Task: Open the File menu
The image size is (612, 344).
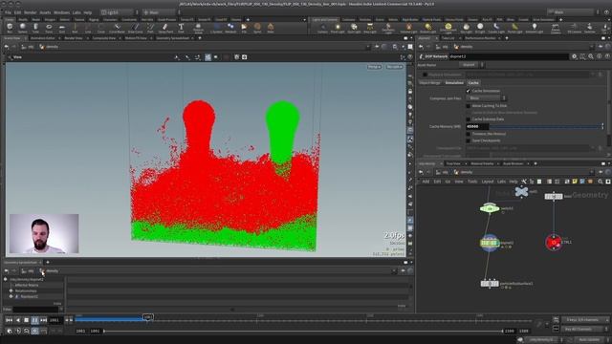Action: pyautogui.click(x=8, y=12)
